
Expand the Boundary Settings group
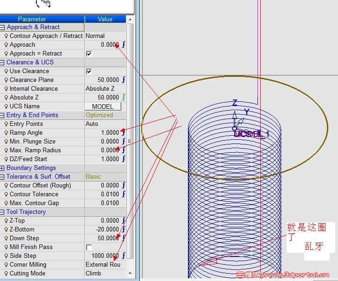point(2,168)
